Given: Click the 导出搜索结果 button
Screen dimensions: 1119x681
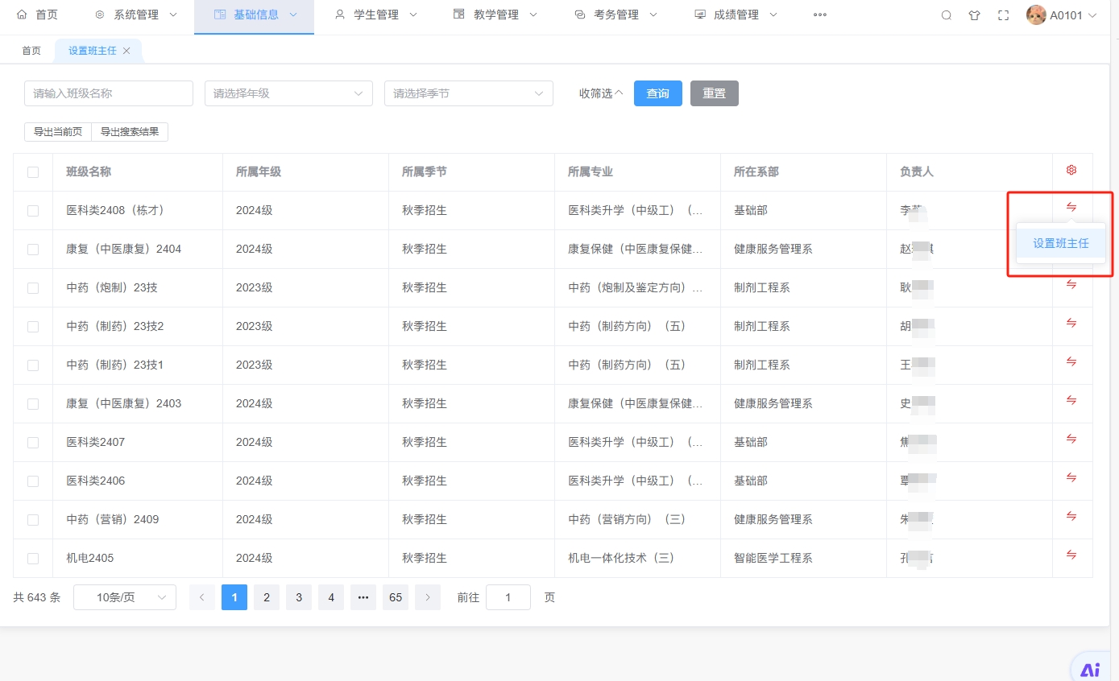Looking at the screenshot, I should click(x=130, y=132).
